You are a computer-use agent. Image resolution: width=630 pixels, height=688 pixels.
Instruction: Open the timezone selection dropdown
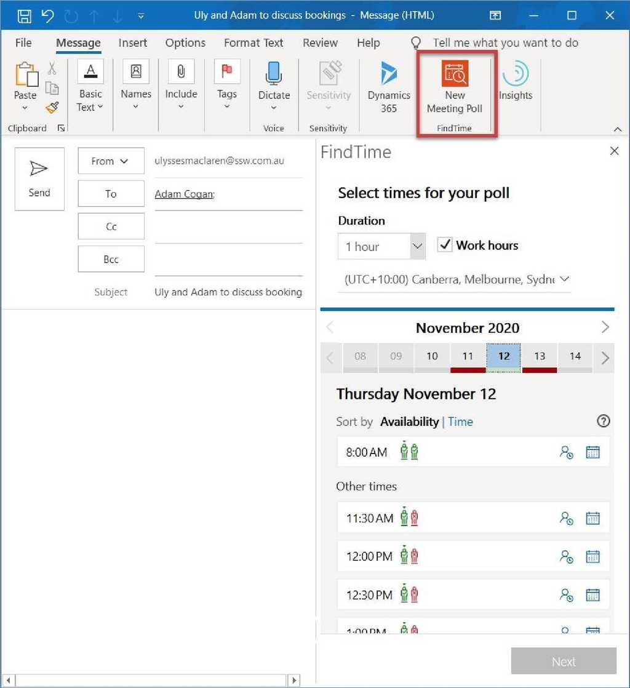[565, 279]
